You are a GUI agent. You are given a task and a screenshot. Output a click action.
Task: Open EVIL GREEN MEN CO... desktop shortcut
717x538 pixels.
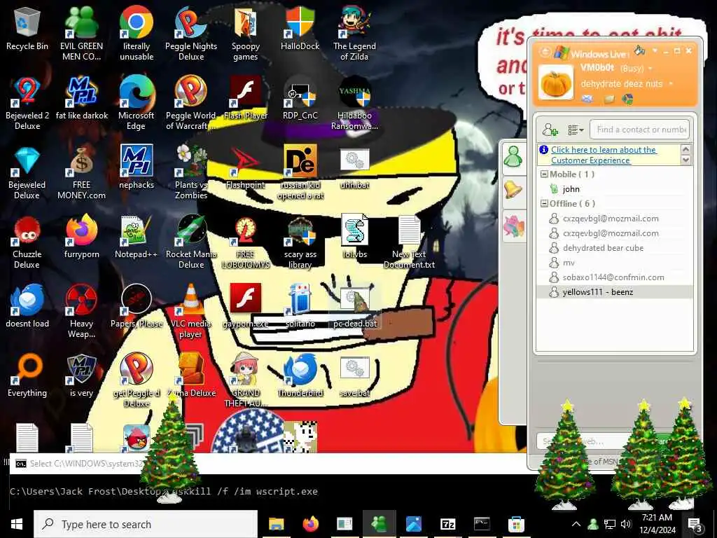[81, 34]
